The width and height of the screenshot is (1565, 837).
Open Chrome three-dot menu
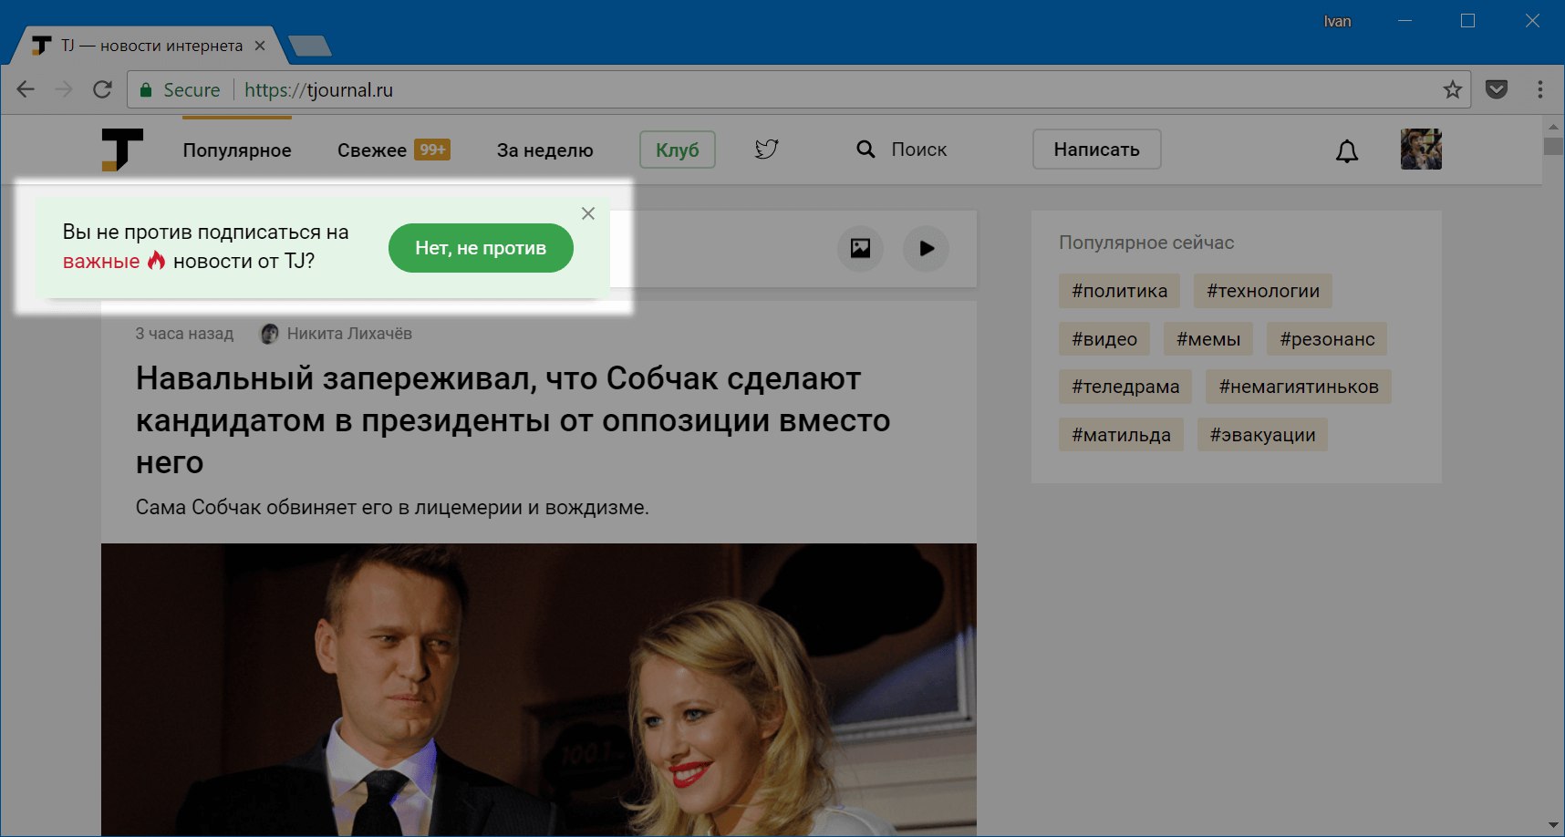(1540, 89)
